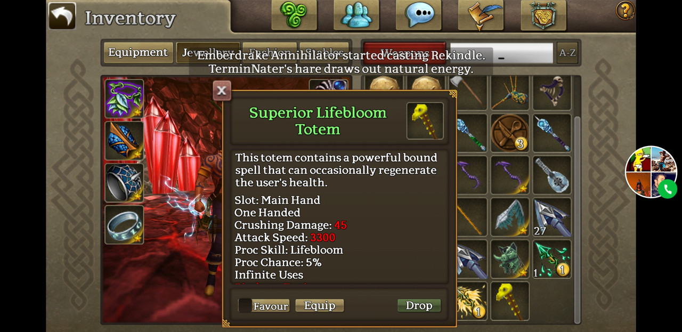Open the green triskele skills menu
The image size is (682, 332).
pos(294,14)
